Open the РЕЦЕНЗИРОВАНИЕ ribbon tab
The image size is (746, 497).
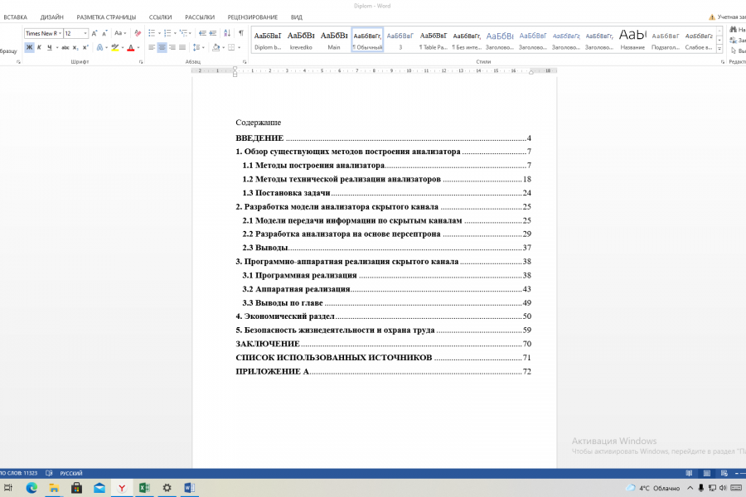point(253,17)
